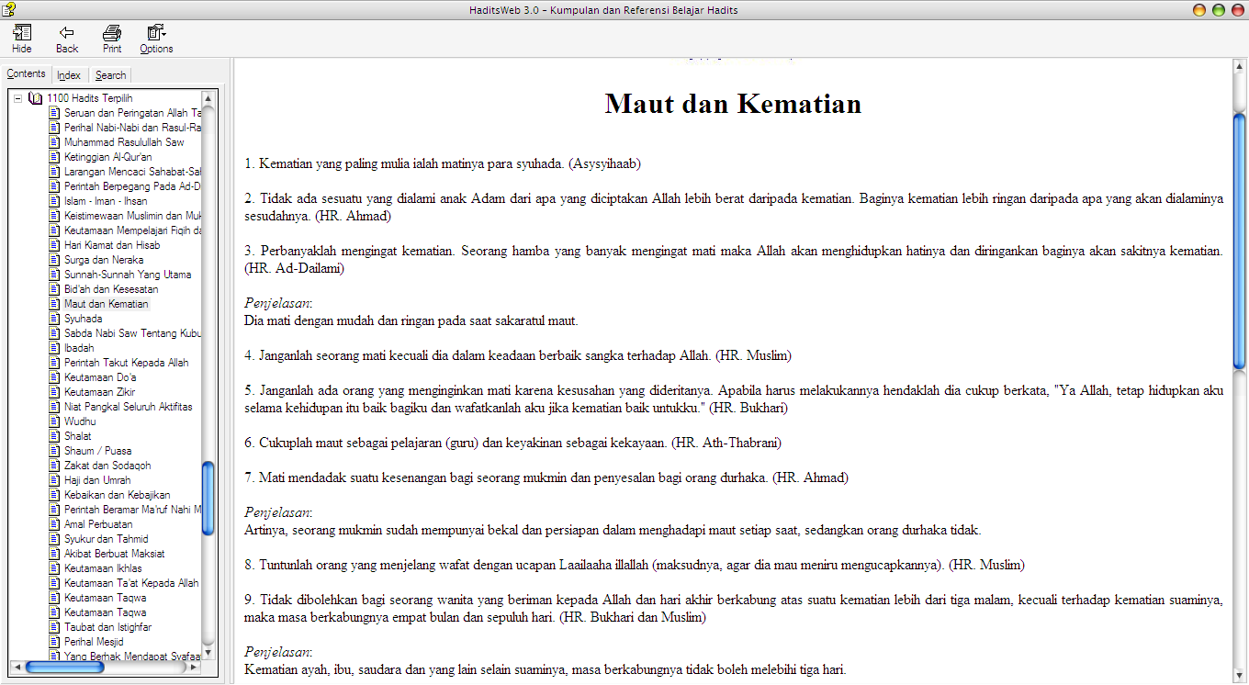Image resolution: width=1249 pixels, height=685 pixels.
Task: Click the contents tree vertical scrollbar thumb
Action: click(208, 498)
